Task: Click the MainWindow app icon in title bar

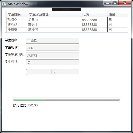Action: tap(4, 4)
